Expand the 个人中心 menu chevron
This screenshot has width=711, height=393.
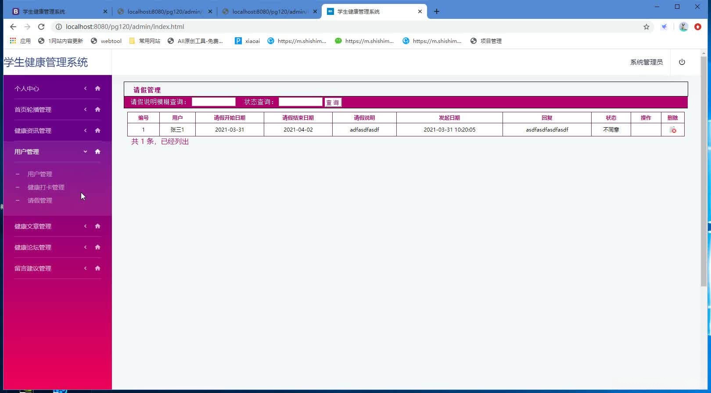86,88
